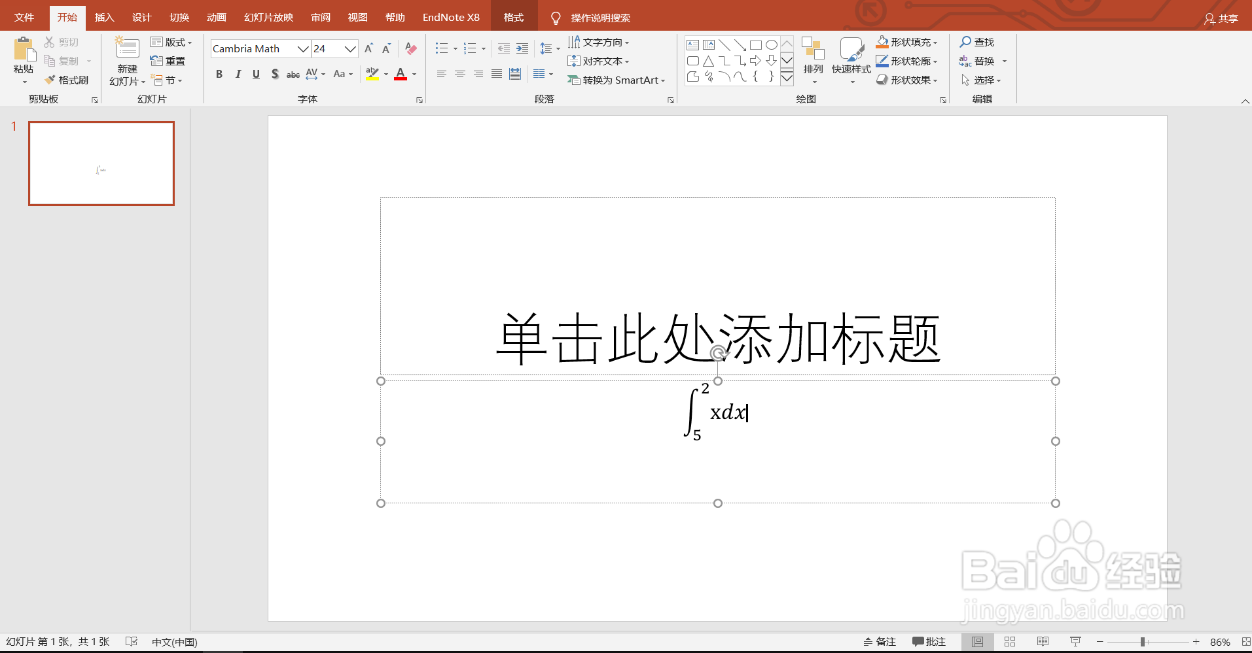This screenshot has height=653, width=1252.
Task: Select the rectangle shape in gallery
Action: click(756, 45)
